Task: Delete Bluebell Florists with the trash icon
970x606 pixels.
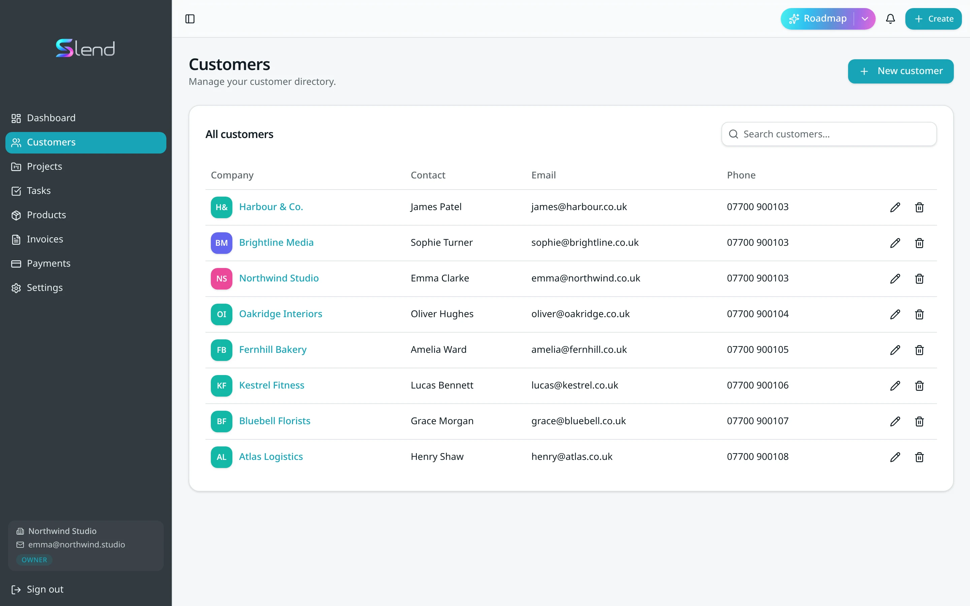Action: click(919, 421)
